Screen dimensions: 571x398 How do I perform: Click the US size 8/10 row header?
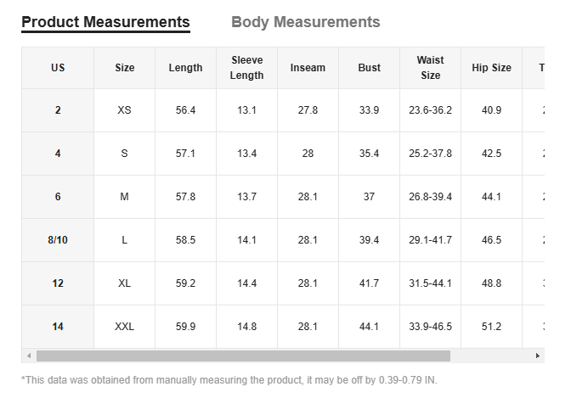[x=58, y=240]
